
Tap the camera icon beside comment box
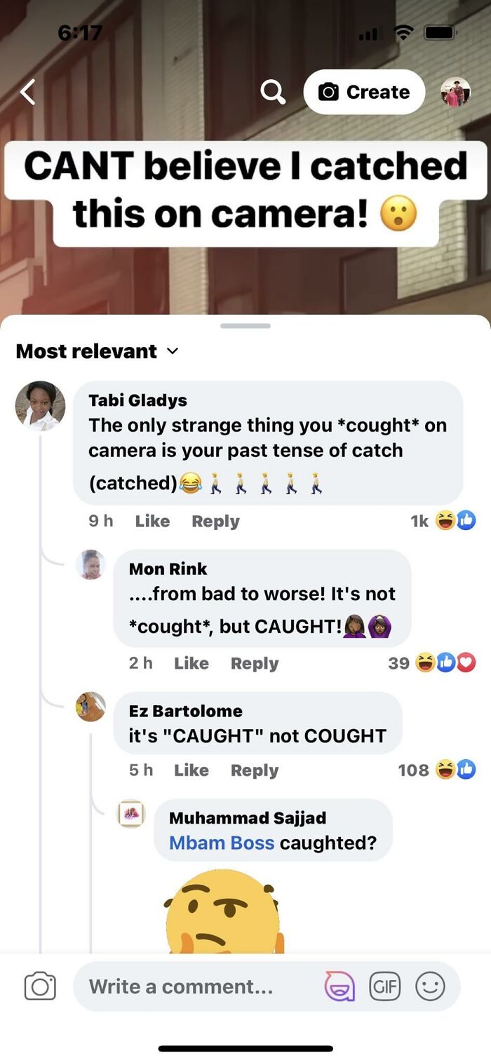coord(40,986)
